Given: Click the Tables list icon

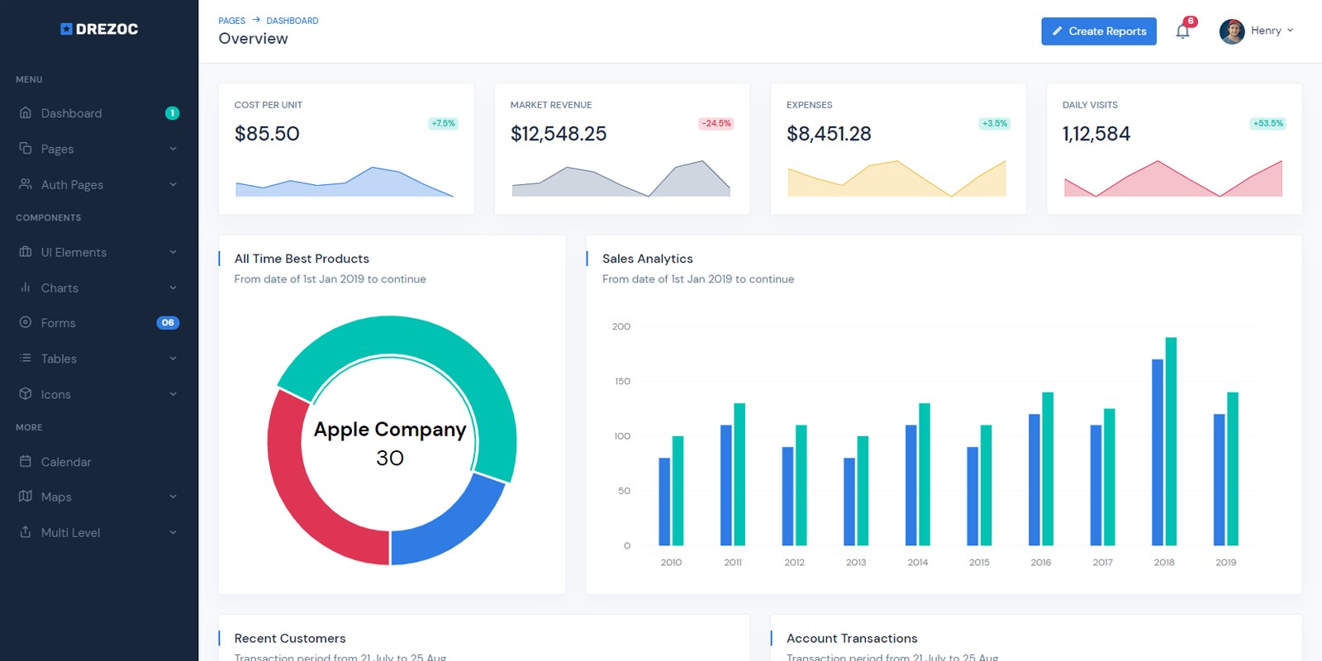Looking at the screenshot, I should tap(26, 358).
